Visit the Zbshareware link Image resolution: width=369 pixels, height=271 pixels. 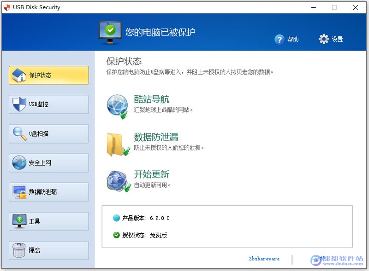[264, 259]
